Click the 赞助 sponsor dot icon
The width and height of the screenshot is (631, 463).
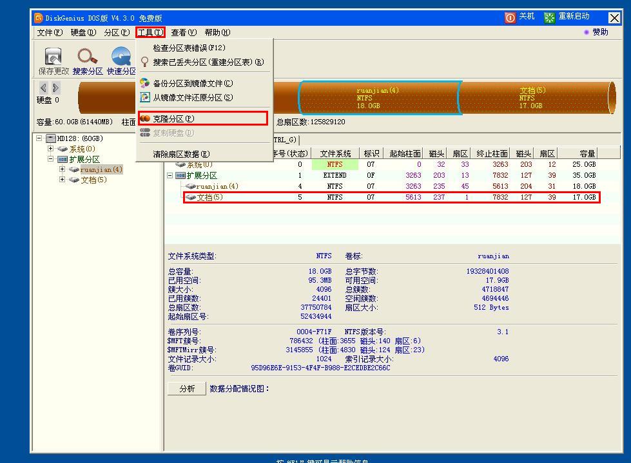pyautogui.click(x=587, y=32)
